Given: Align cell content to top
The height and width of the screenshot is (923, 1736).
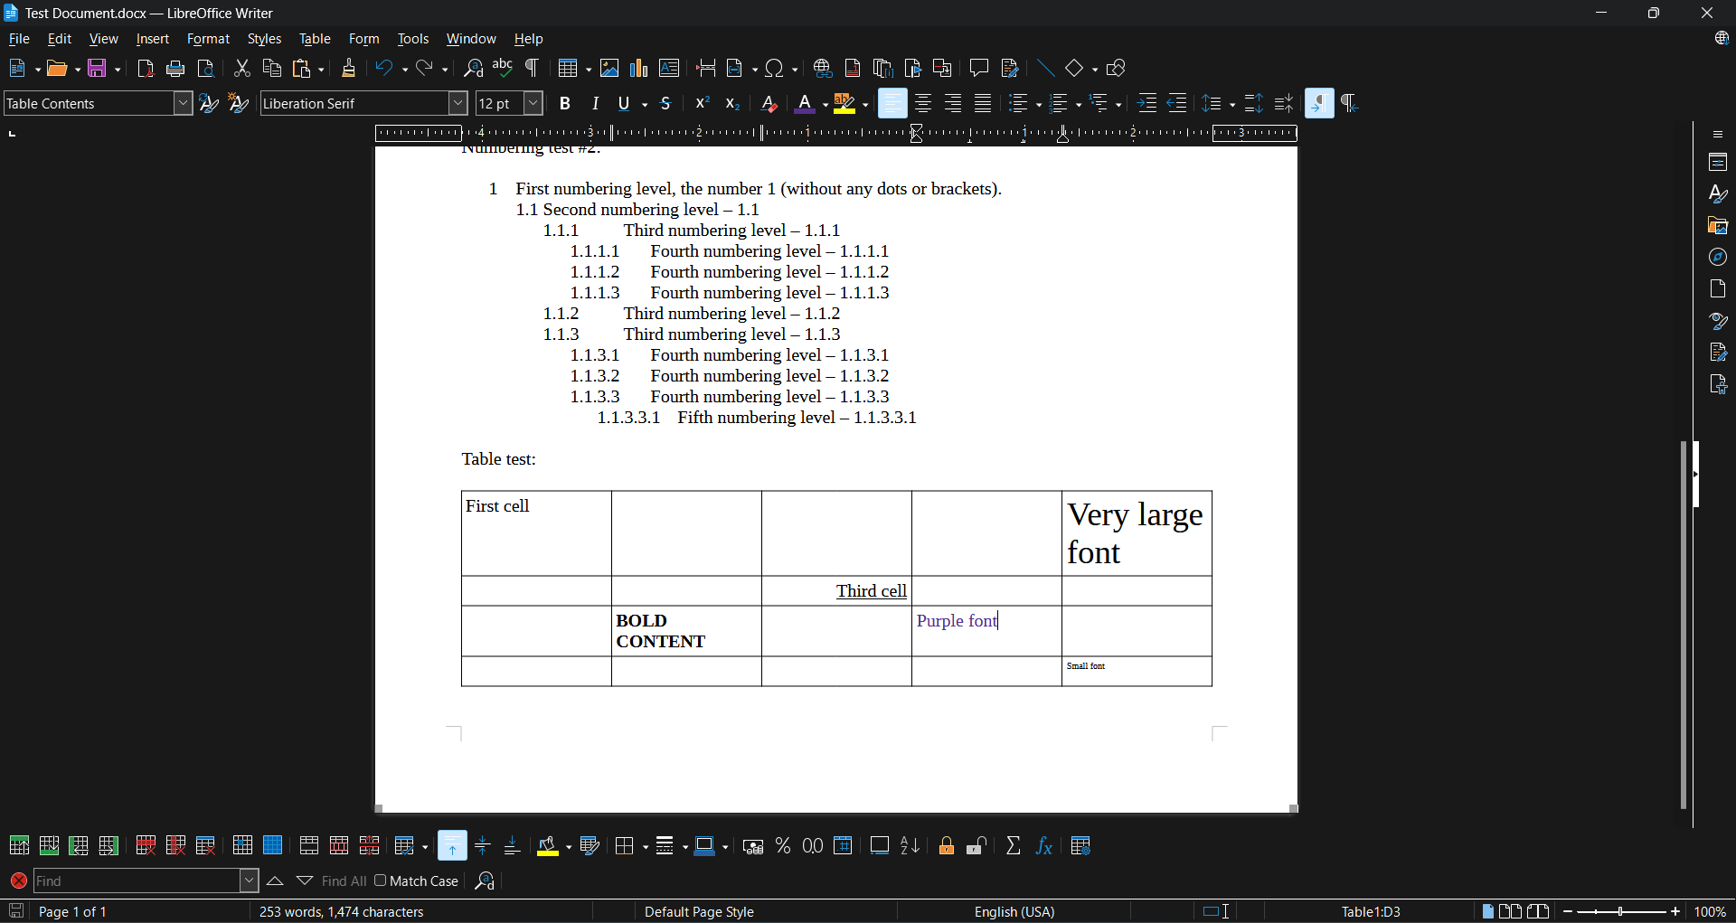Looking at the screenshot, I should [x=452, y=846].
